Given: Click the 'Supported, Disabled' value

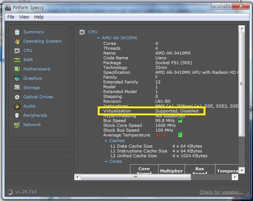Looking at the screenshot, I should click(177, 111).
